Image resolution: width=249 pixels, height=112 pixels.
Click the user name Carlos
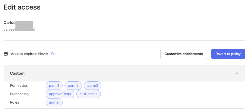pyautogui.click(x=9, y=23)
